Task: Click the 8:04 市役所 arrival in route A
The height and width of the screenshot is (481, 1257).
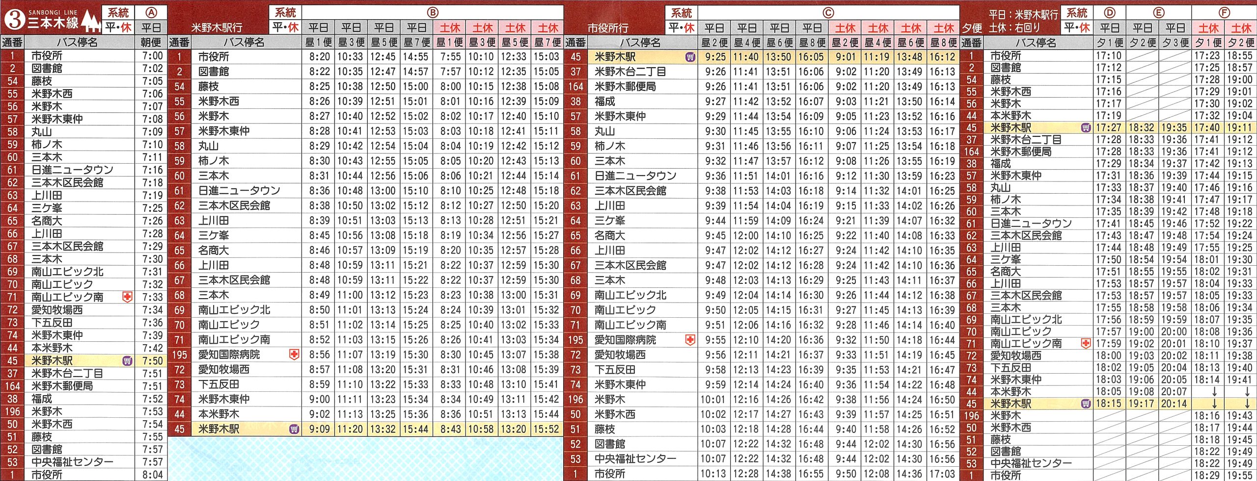Action: click(x=152, y=475)
